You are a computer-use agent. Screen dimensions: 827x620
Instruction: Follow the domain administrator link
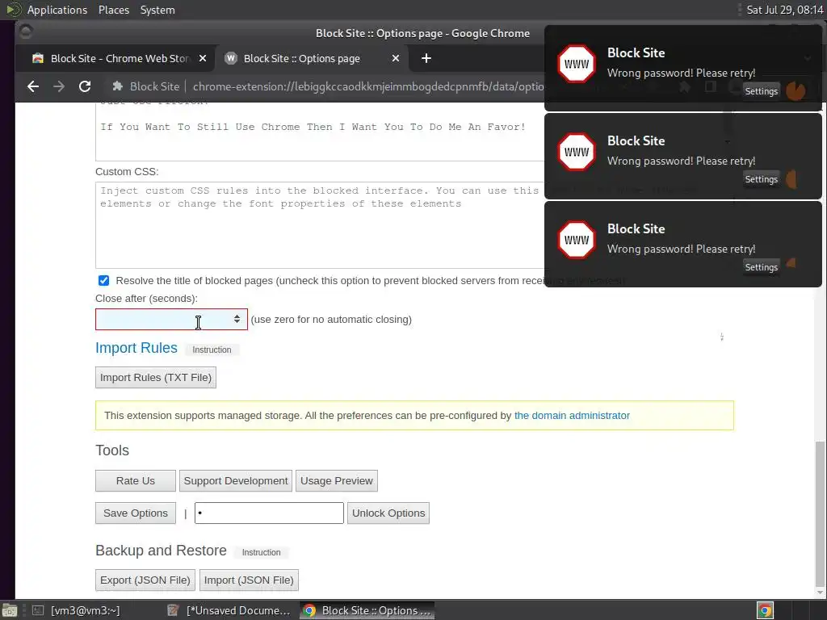(572, 416)
